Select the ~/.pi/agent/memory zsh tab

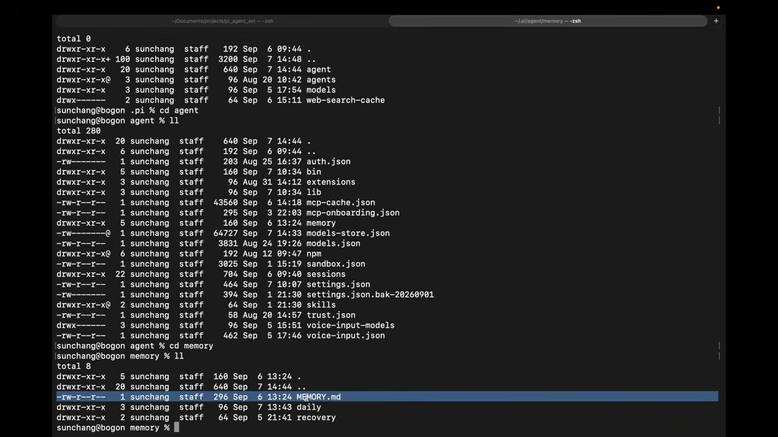[x=548, y=21]
